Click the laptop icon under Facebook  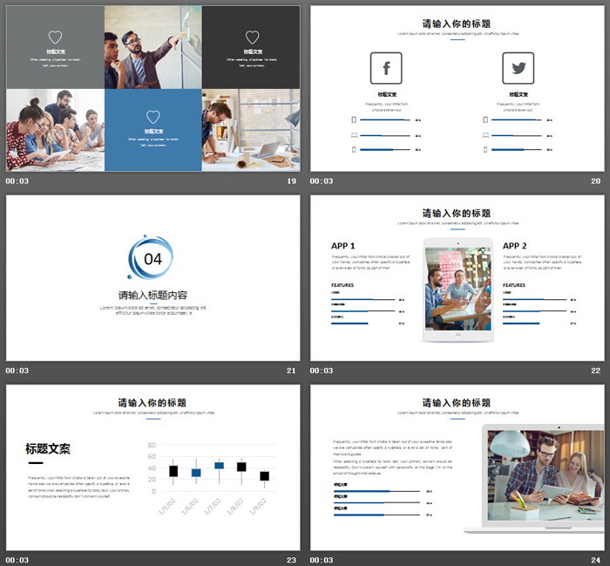click(x=354, y=135)
